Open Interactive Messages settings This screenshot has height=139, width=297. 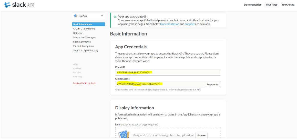[x=84, y=37]
